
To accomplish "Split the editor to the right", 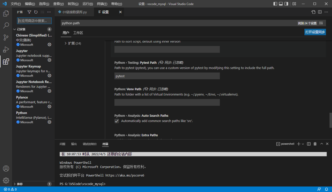I will 320,12.
